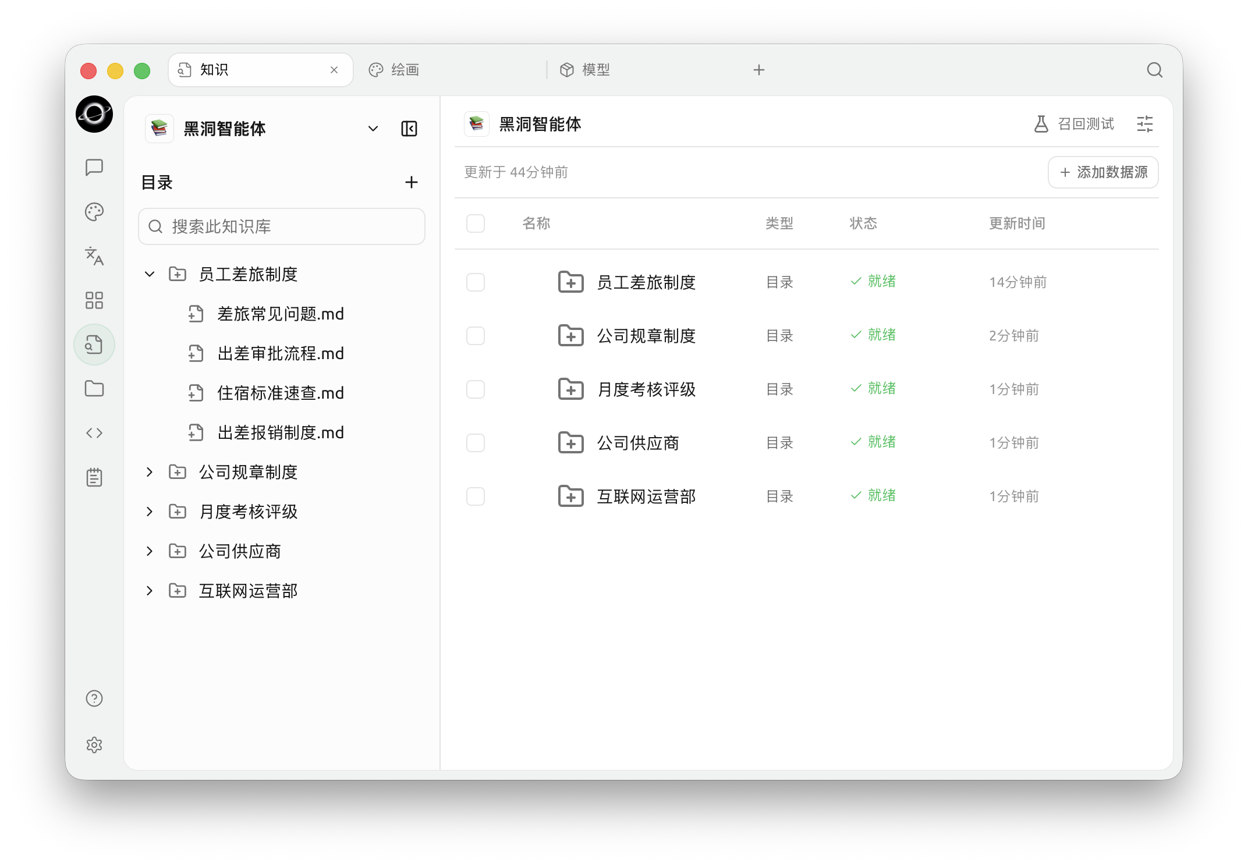1248x866 pixels.
Task: Open the translate sidebar icon
Action: (x=94, y=256)
